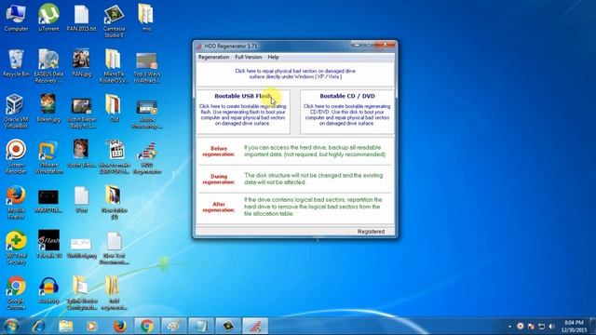Switch to Firefox on the taskbar
The width and height of the screenshot is (596, 335).
(119, 326)
